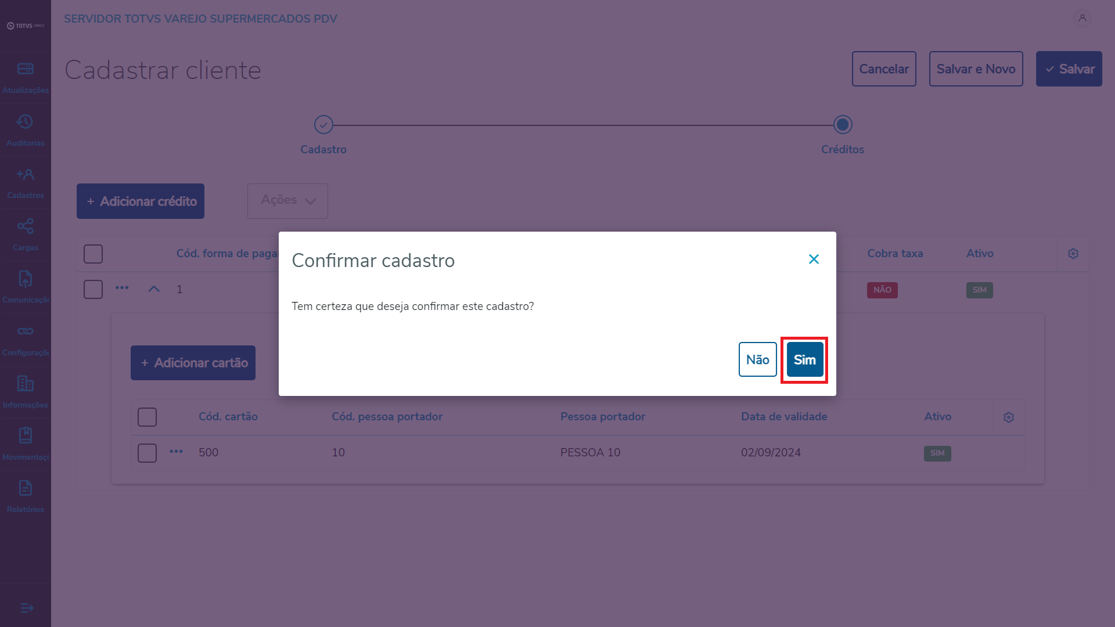This screenshot has width=1115, height=627.
Task: Close the Confirmar cadastro dialog
Action: [x=814, y=259]
